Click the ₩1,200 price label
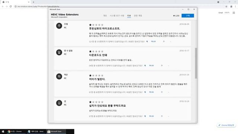The width and height of the screenshot is (238, 134). 176,16
